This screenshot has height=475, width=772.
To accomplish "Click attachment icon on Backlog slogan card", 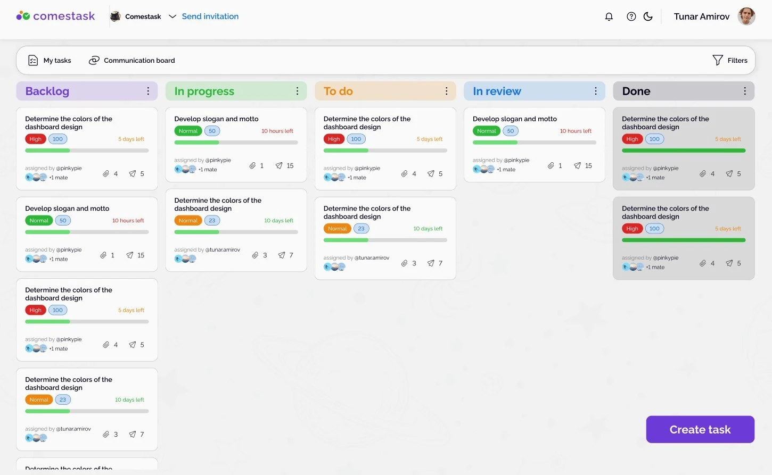I will pos(103,255).
